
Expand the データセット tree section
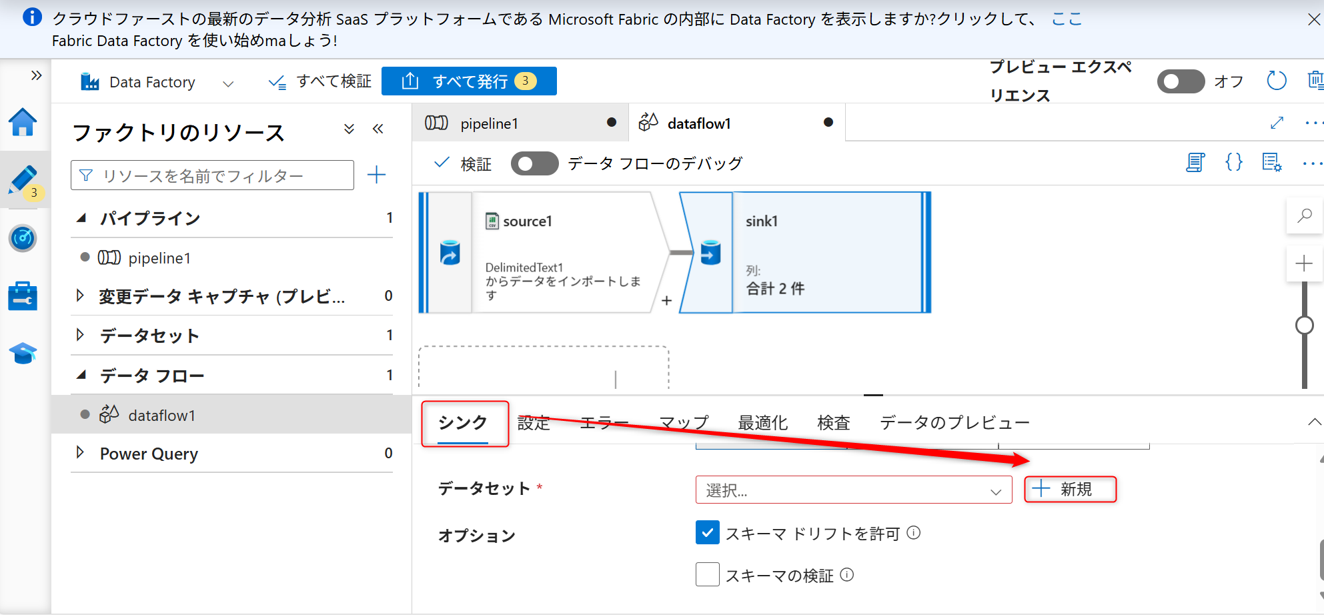pyautogui.click(x=81, y=336)
